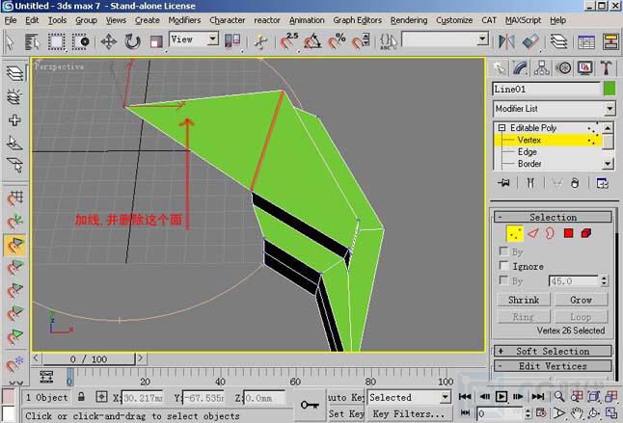The image size is (623, 423).
Task: Collapse the Edit Vertices rollout
Action: point(553,366)
